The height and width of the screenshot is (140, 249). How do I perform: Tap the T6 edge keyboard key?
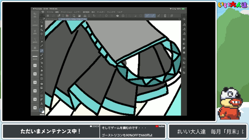[35, 108]
